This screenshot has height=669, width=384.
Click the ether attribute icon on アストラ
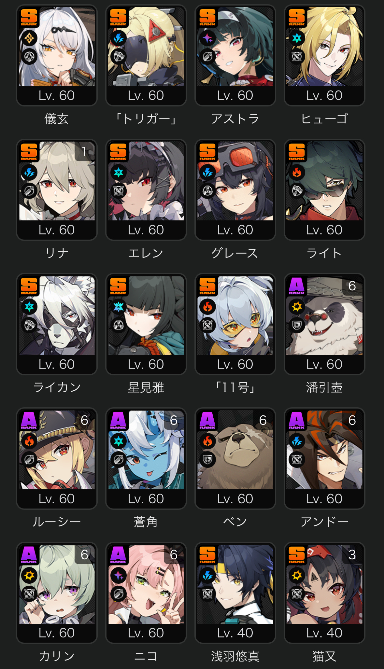tap(208, 38)
